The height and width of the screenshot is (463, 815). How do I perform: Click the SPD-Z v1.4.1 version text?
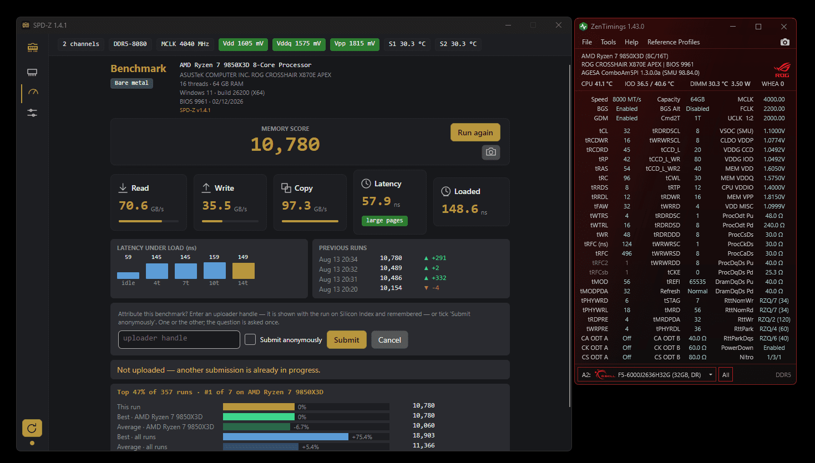click(195, 110)
